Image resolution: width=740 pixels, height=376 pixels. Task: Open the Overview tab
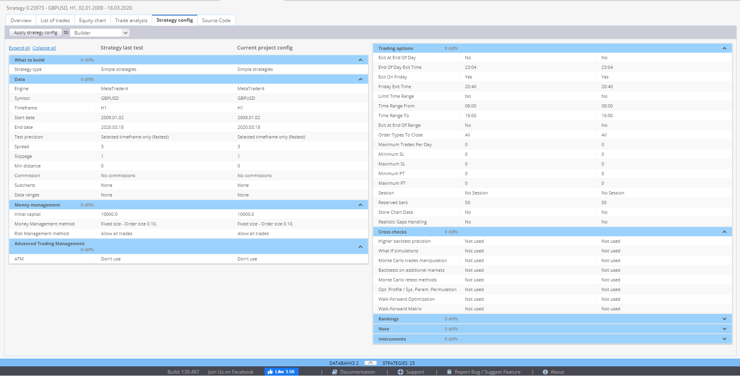tap(21, 21)
